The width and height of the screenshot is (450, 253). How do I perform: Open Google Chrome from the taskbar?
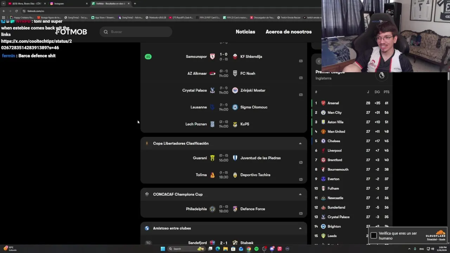point(249,249)
